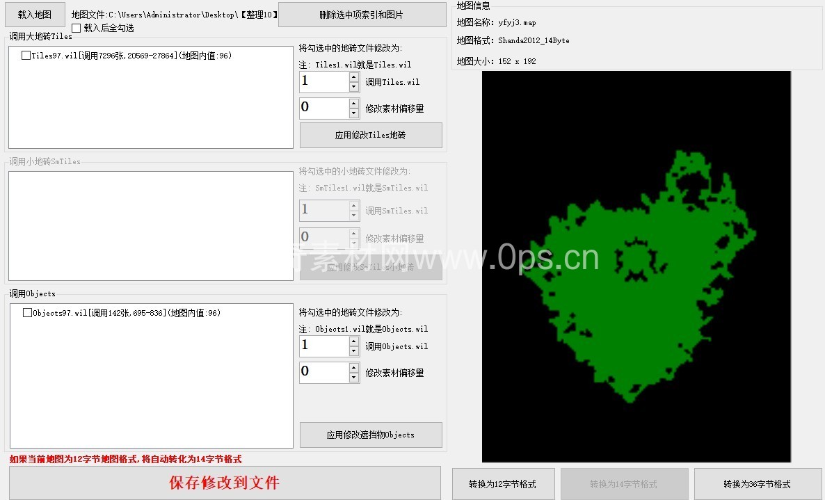Click the 应用修改Tiles地砖 button
Viewport: 825px width, 500px height.
coord(371,136)
